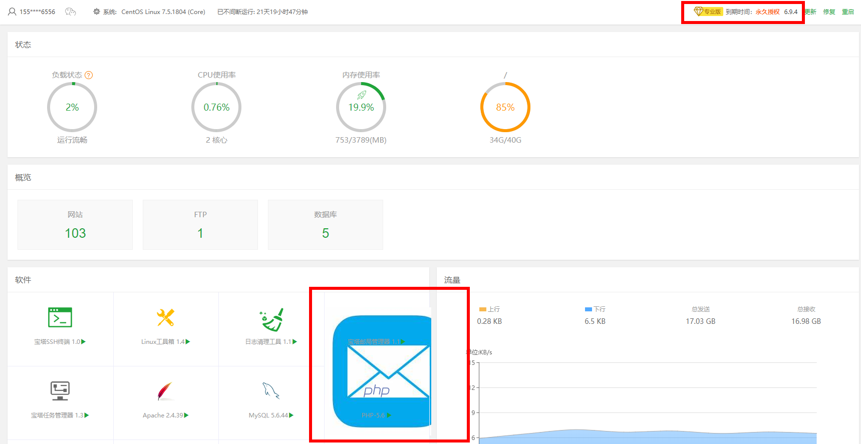The height and width of the screenshot is (444, 861).
Task: Open the 网站 103 overview card
Action: [75, 225]
